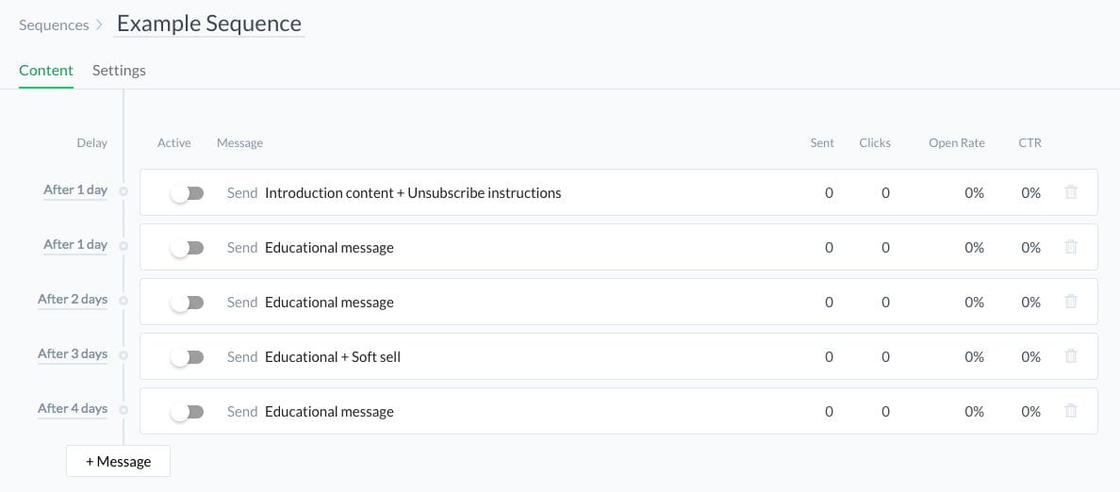This screenshot has height=492, width=1120.
Task: Open Introduction content + Unsubscribe instructions message
Action: click(x=413, y=193)
